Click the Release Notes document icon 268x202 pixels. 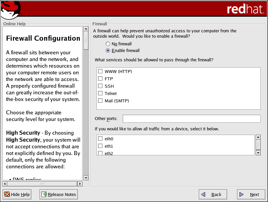[x=44, y=194]
